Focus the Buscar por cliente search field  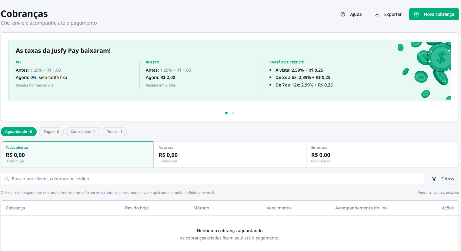[x=212, y=179]
